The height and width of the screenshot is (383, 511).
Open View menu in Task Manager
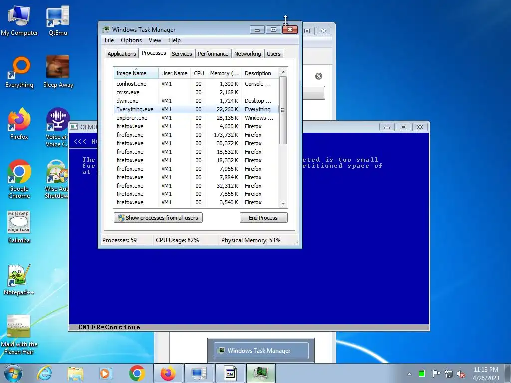point(155,40)
